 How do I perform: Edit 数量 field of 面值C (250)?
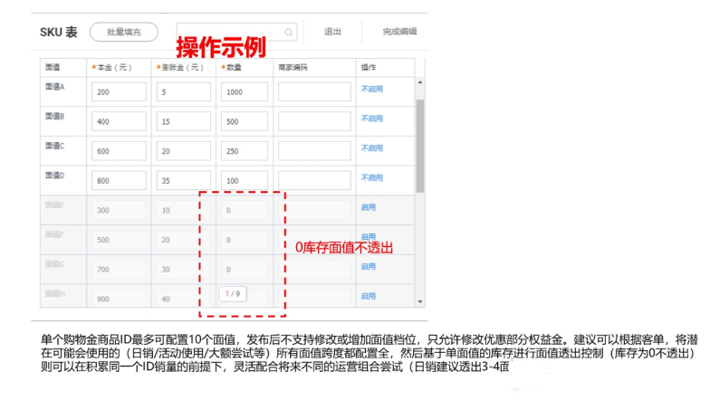(245, 150)
